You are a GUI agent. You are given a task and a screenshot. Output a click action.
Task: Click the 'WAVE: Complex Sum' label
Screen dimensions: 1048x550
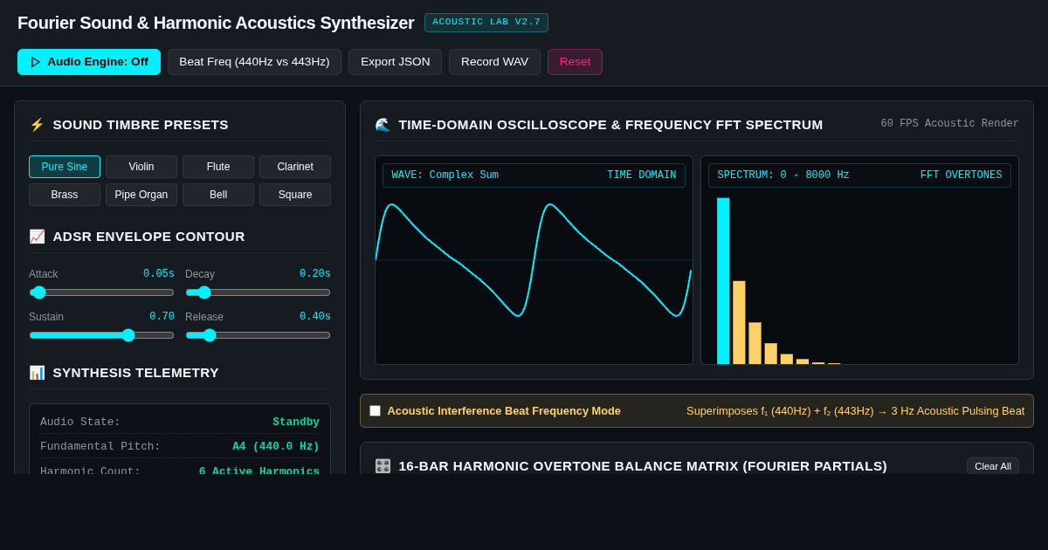[445, 175]
